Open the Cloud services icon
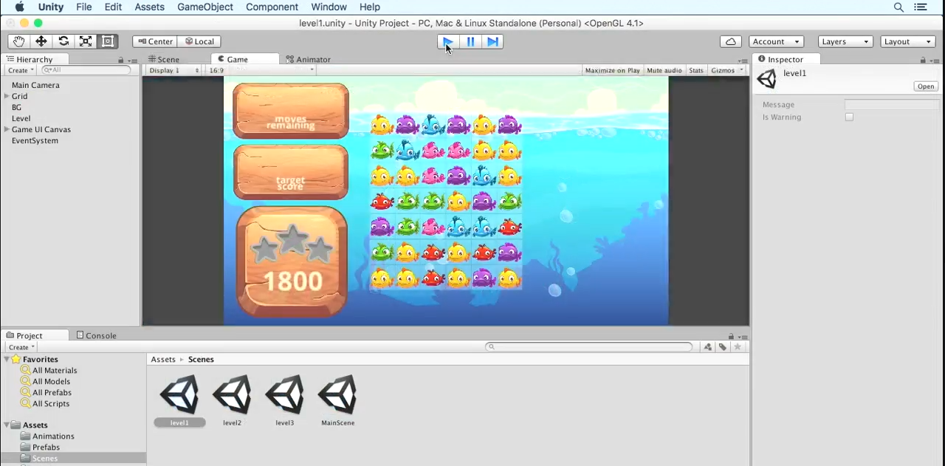Screen dimensions: 945x466 tap(730, 41)
